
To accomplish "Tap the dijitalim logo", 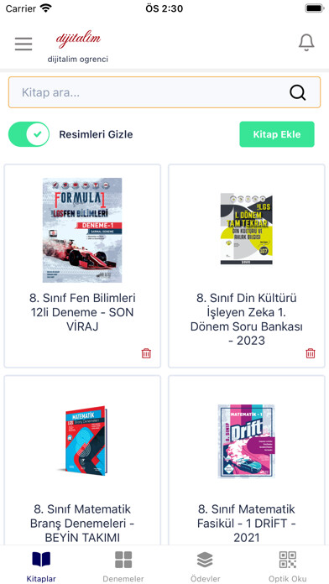I will point(78,39).
